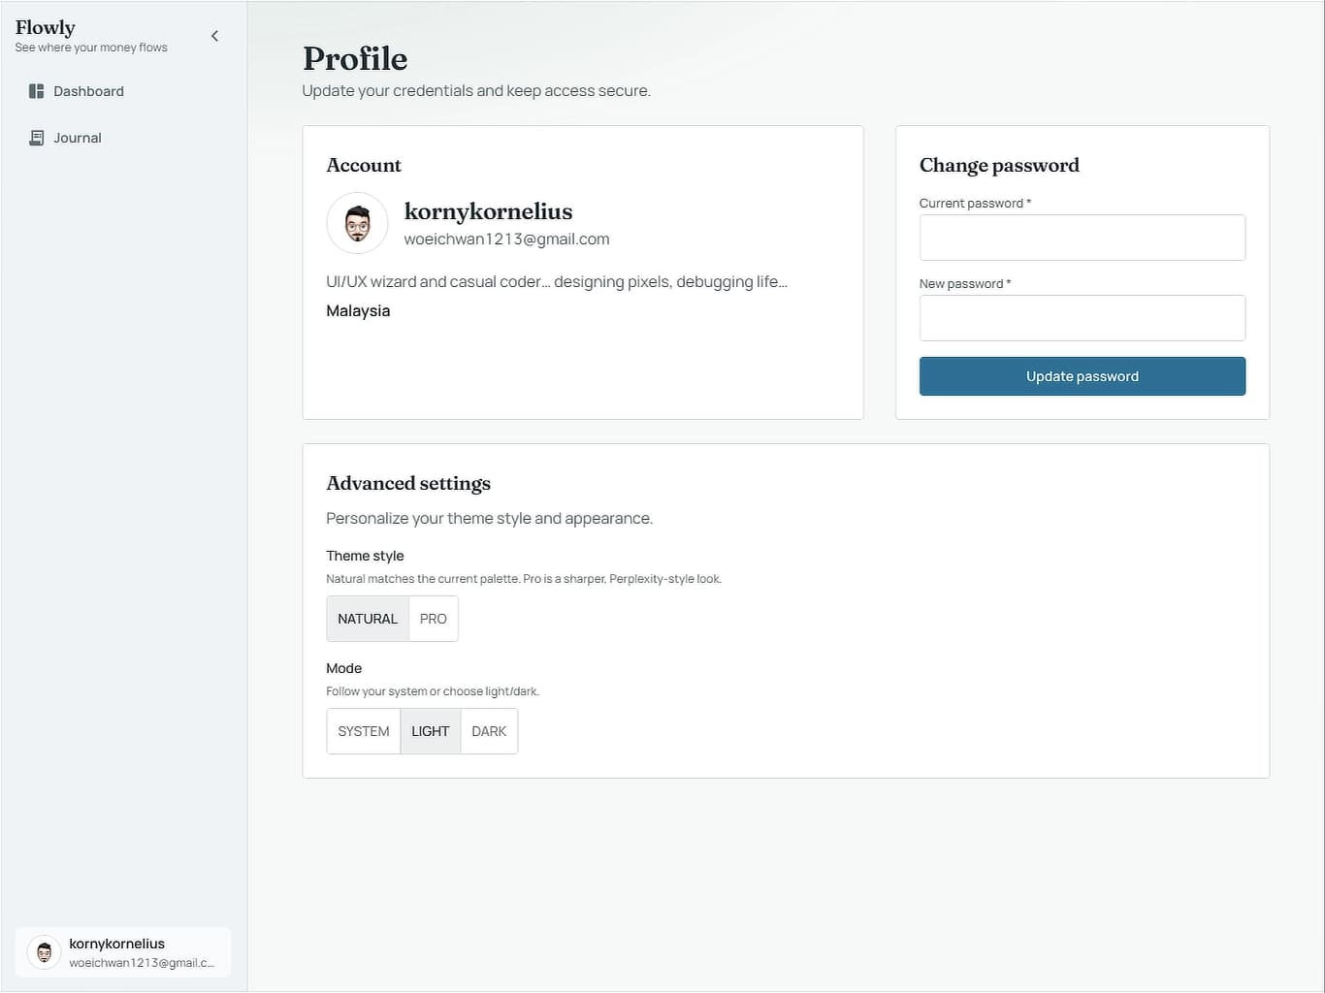Select SYSTEM mode option
This screenshot has width=1325, height=993.
click(x=363, y=730)
